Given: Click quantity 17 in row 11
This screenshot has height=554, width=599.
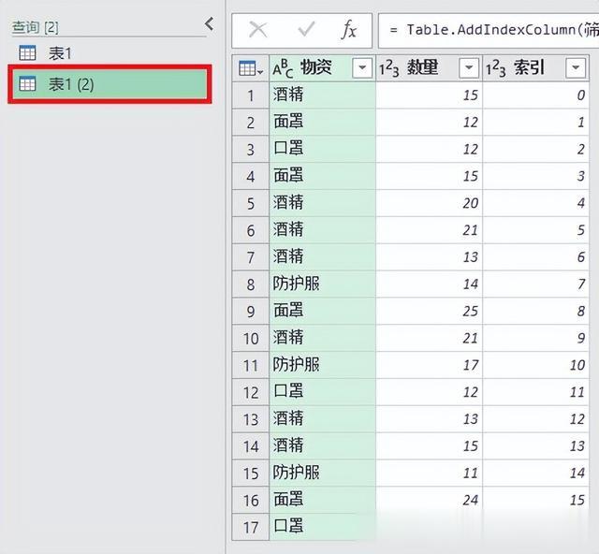Looking at the screenshot, I should point(430,365).
